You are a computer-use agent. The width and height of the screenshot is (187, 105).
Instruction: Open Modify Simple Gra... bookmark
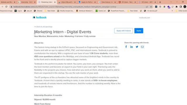65,11
